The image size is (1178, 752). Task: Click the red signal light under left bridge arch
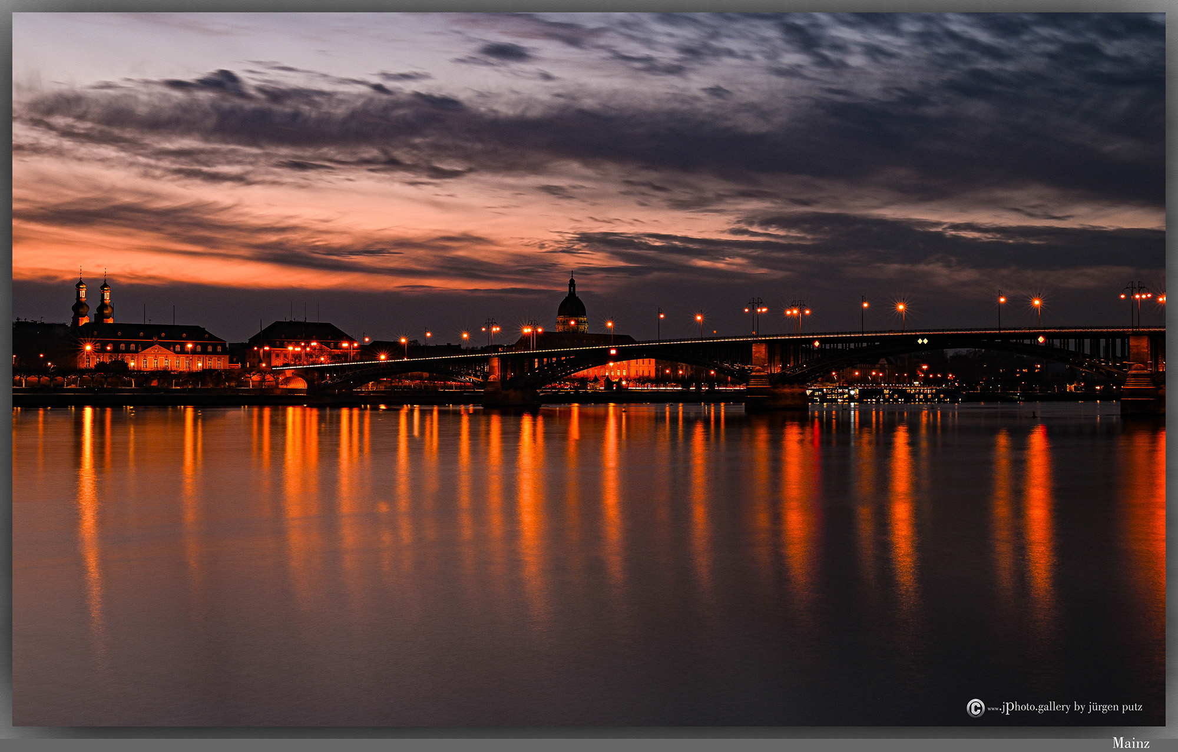613,352
